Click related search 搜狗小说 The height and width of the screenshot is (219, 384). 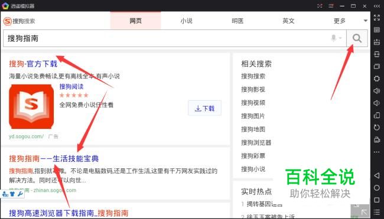pos(253,169)
